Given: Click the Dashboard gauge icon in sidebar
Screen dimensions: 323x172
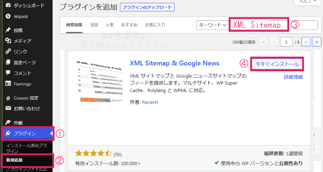Looking at the screenshot, I should pos(8,5).
